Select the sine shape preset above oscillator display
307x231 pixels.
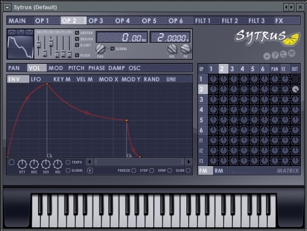coord(12,32)
